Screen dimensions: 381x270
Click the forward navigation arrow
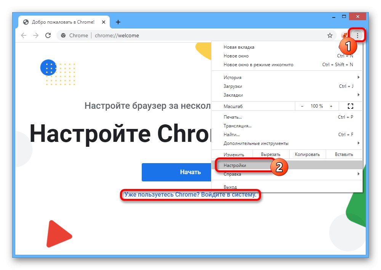pos(36,35)
